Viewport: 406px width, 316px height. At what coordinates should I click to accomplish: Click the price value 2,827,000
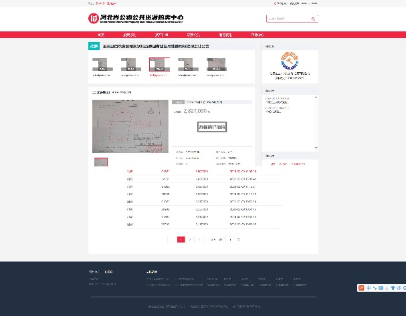click(195, 111)
